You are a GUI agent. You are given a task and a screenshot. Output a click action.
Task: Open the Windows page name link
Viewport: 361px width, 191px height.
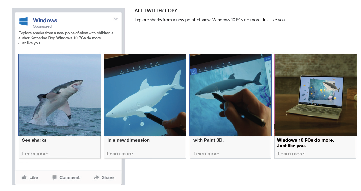point(45,20)
